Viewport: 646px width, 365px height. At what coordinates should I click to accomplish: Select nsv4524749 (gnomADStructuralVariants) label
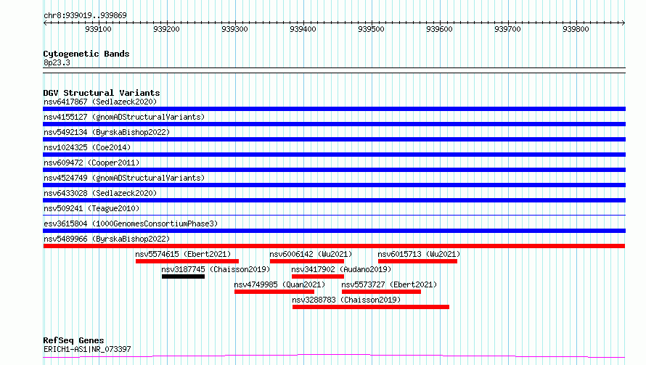(x=124, y=178)
